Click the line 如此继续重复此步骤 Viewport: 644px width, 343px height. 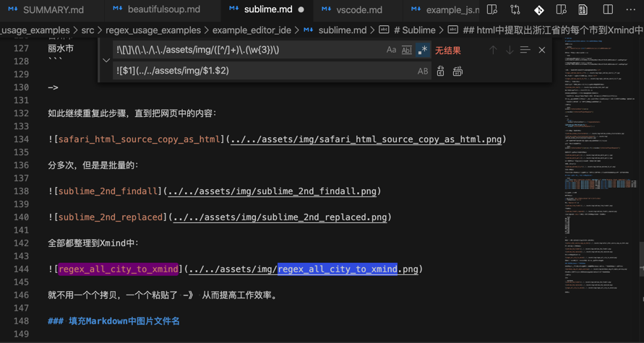[132, 113]
